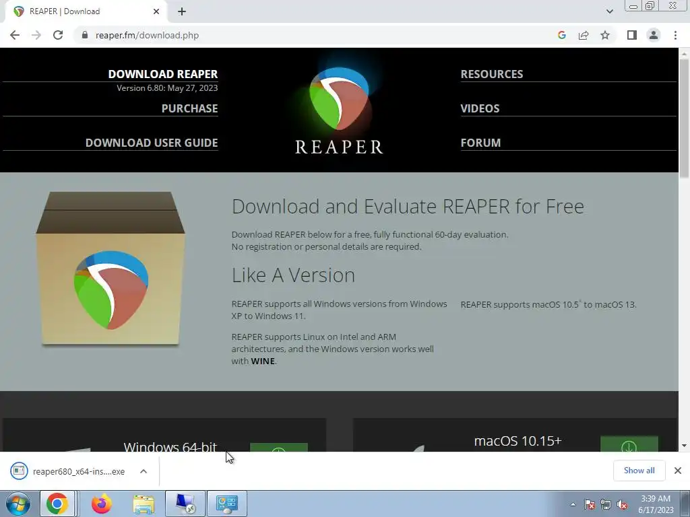690x517 pixels.
Task: Reload the REAPER download page
Action: tap(58, 35)
